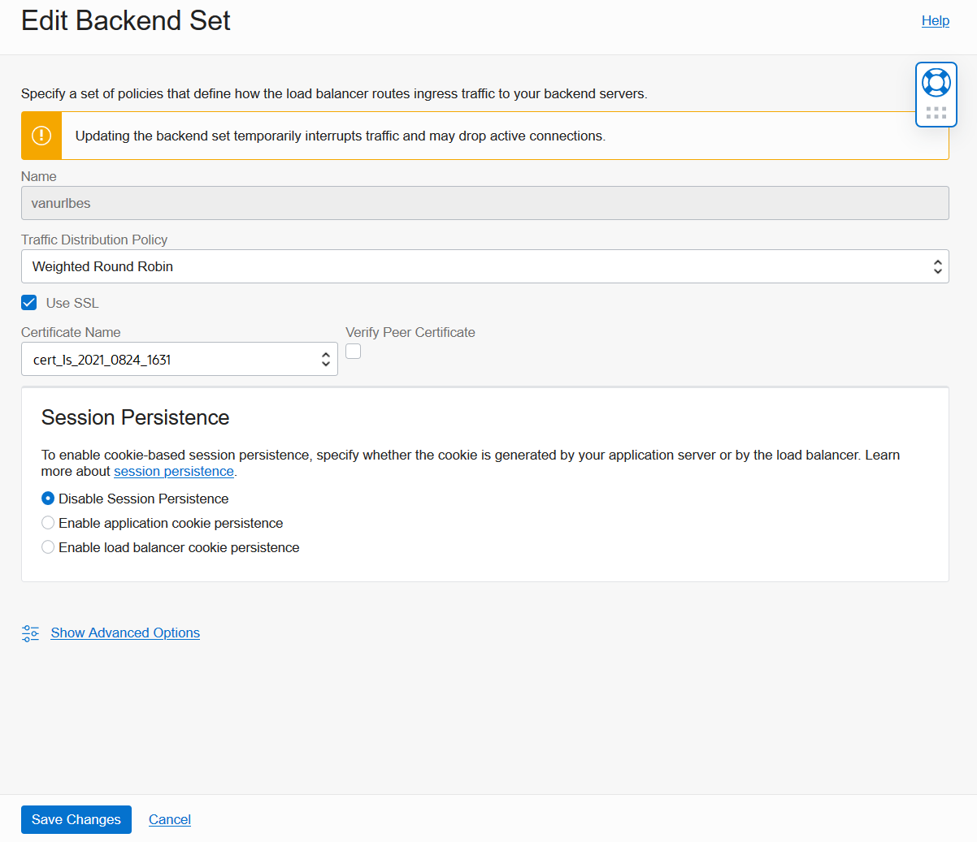
Task: Enable application cookie persistence
Action: [x=47, y=522]
